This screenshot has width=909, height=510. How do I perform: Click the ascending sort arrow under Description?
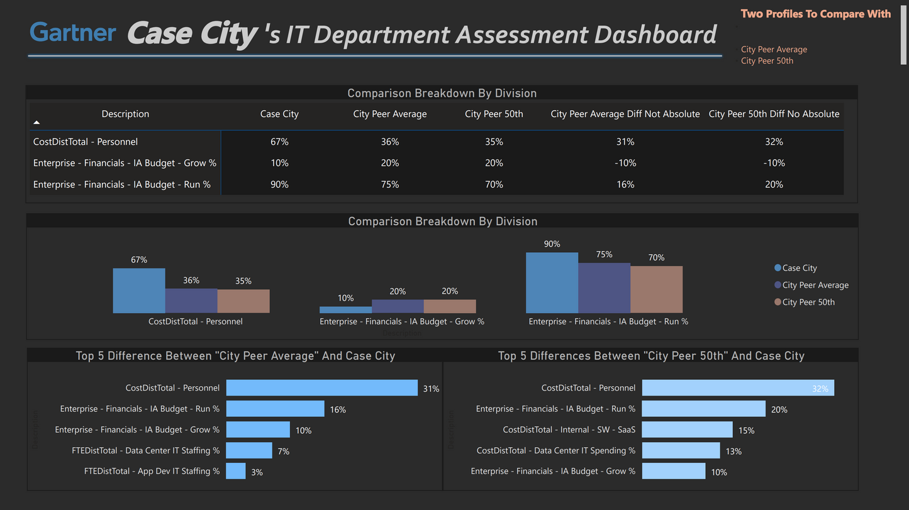[x=36, y=123]
